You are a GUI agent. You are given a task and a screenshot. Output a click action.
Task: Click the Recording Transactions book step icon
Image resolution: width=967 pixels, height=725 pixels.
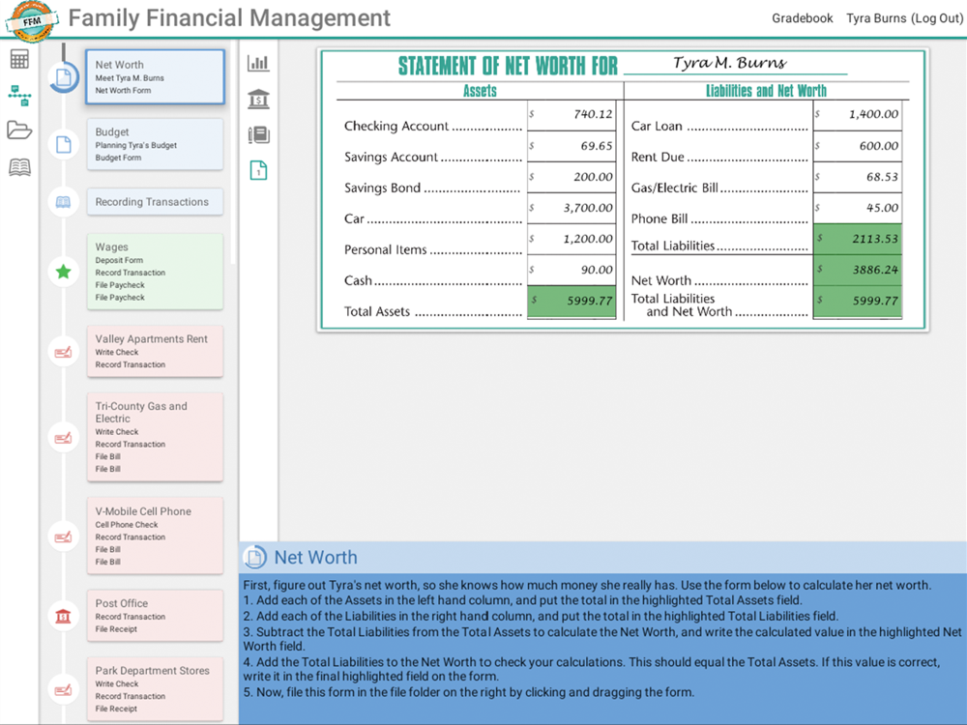[64, 202]
